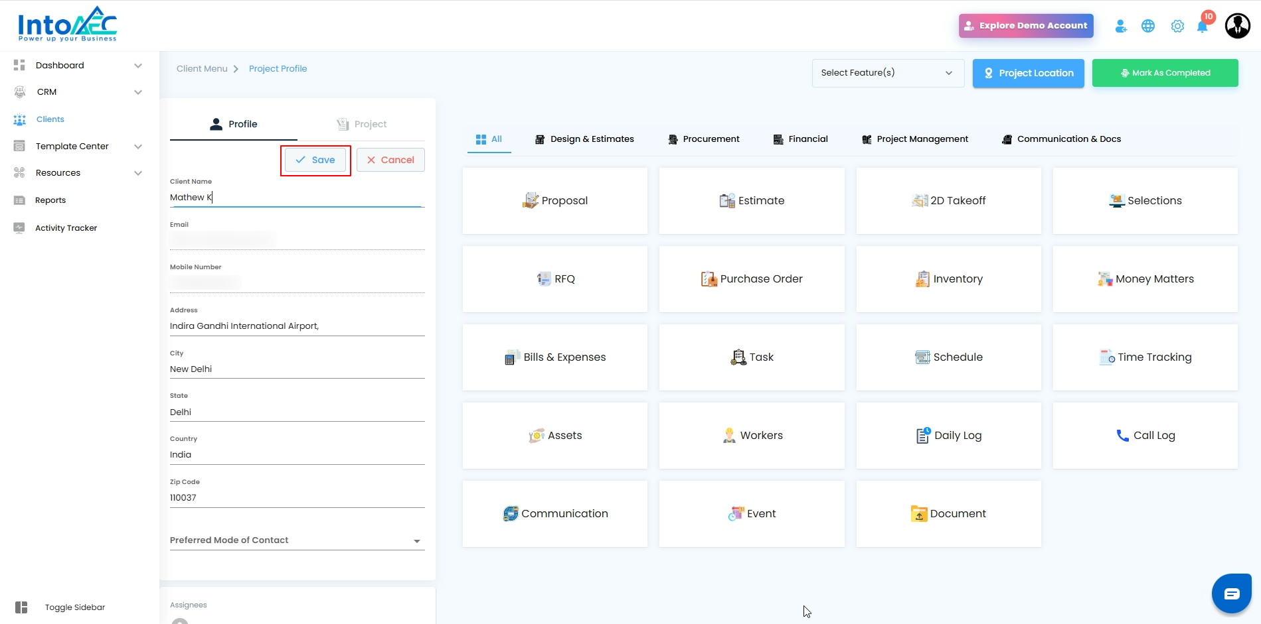
Task: Click the Client Name input field
Action: [x=297, y=198]
